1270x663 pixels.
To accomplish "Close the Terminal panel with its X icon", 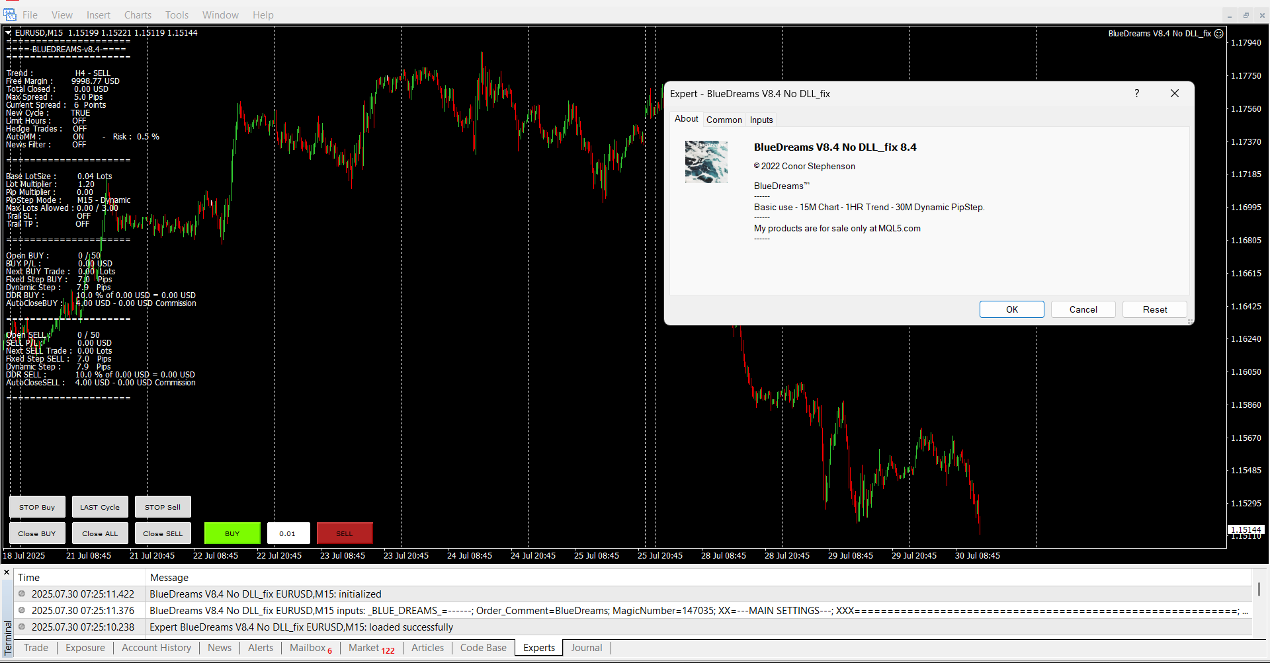I will pyautogui.click(x=7, y=572).
